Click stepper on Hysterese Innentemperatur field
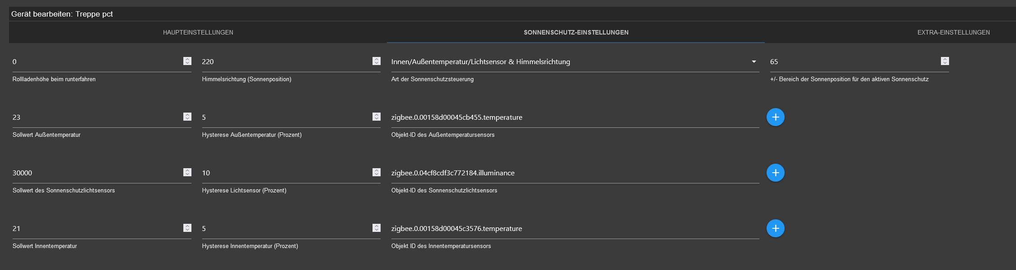Image resolution: width=1016 pixels, height=270 pixels. (377, 228)
